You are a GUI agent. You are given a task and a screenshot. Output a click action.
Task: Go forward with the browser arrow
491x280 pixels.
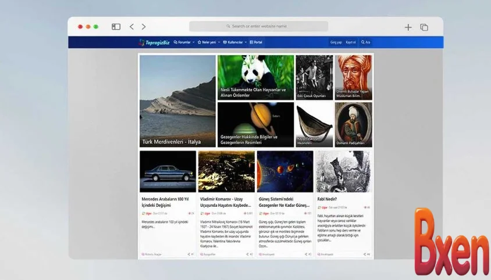(144, 27)
